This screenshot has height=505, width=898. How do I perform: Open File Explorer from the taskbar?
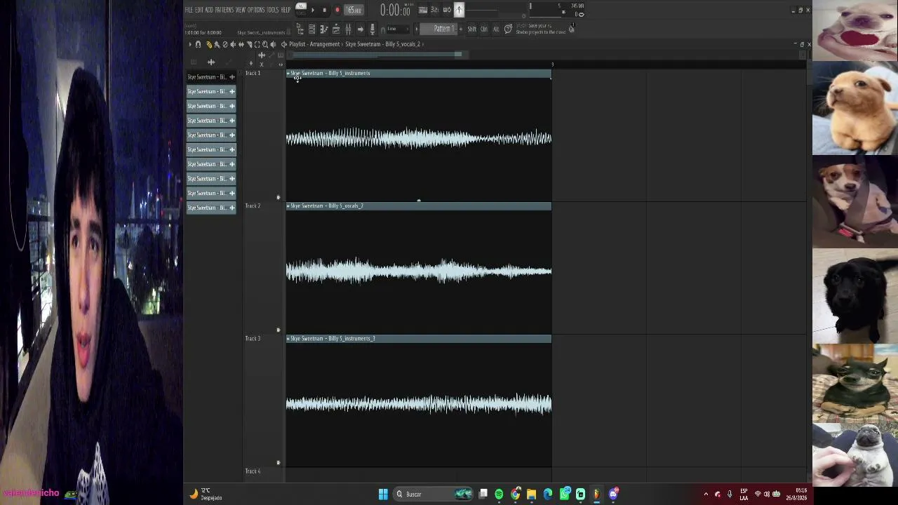[x=532, y=494]
